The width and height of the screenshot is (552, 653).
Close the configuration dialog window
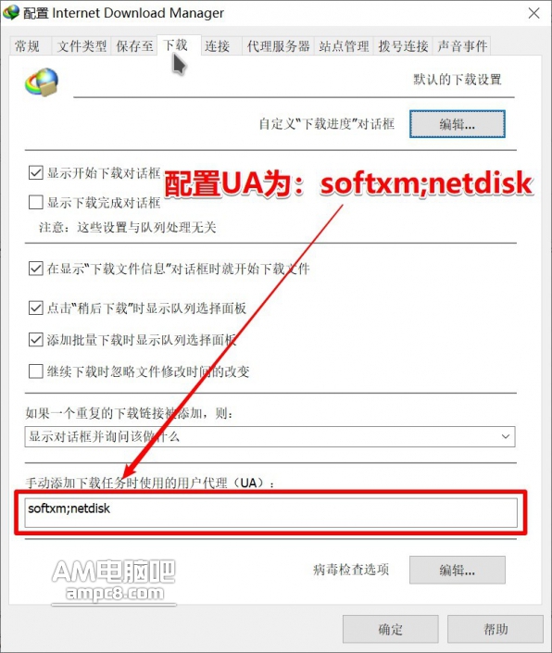(534, 13)
